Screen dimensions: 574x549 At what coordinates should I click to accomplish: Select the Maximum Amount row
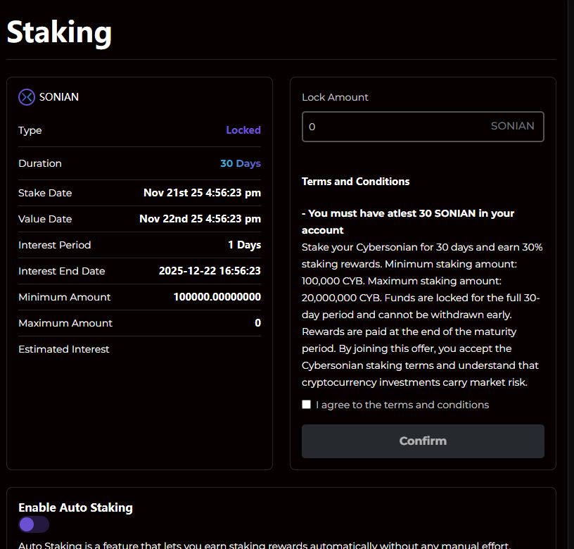(x=139, y=323)
